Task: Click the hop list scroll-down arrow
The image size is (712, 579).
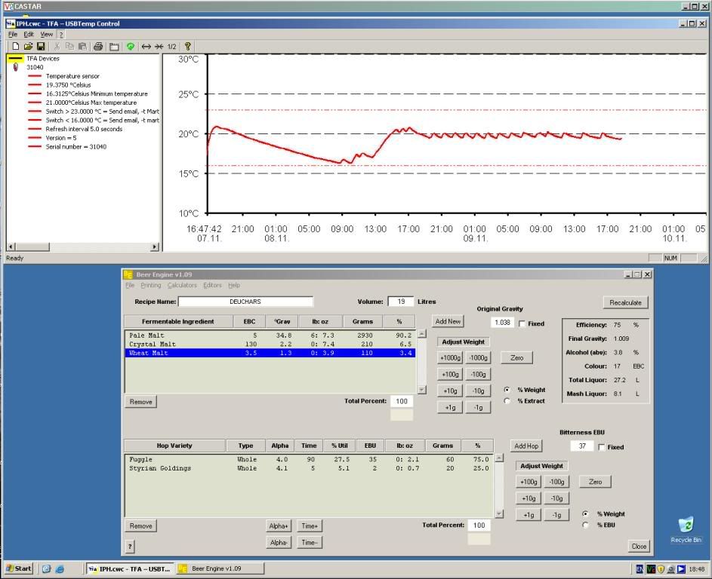Action: [x=499, y=513]
